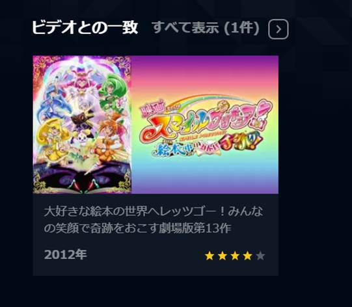Viewport: 352px width, 307px height.
Task: Select the (1件) result count text
Action: coord(242,28)
